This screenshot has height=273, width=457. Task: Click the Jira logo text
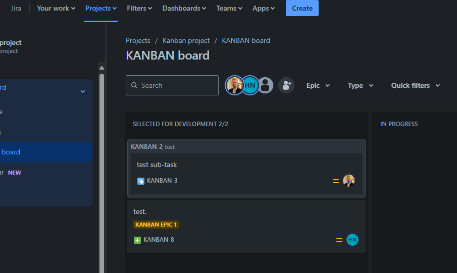16,8
